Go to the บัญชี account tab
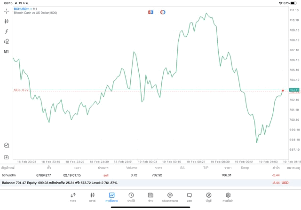 tap(208, 197)
